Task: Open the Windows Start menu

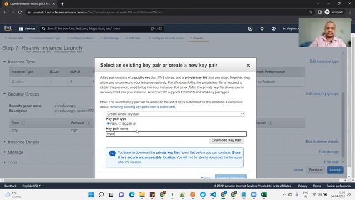Action: 91,194
